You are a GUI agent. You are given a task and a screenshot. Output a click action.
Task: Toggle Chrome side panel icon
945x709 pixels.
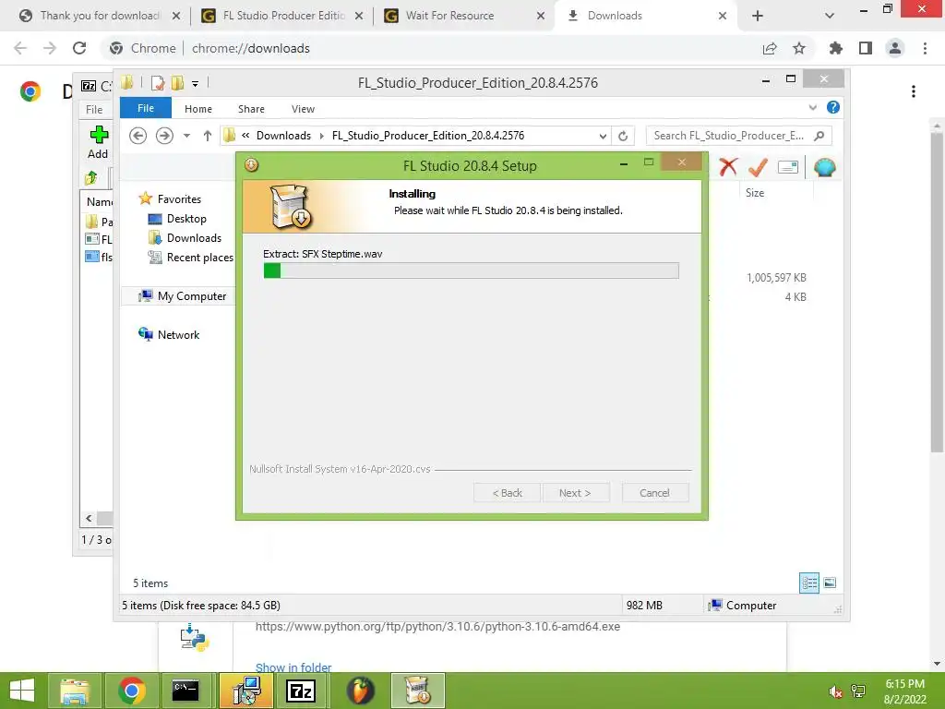tap(866, 48)
